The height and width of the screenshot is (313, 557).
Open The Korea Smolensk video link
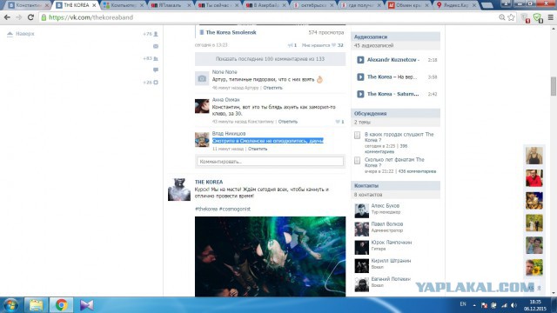231,32
